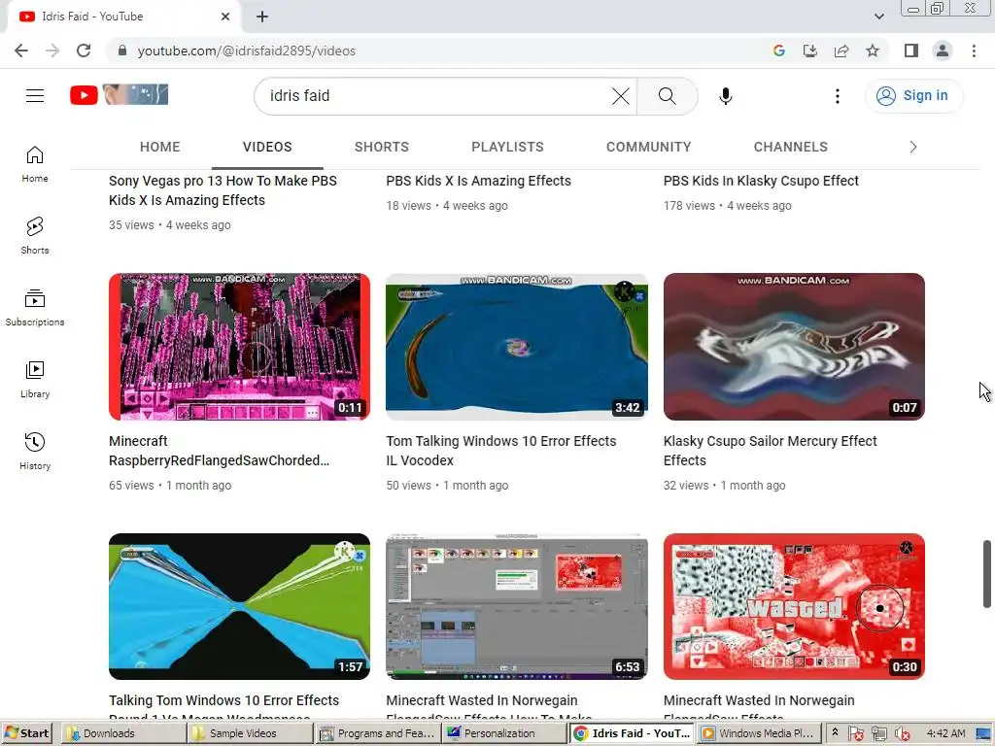
Task: Switch to Sample Videos taskbar window
Action: [x=252, y=733]
